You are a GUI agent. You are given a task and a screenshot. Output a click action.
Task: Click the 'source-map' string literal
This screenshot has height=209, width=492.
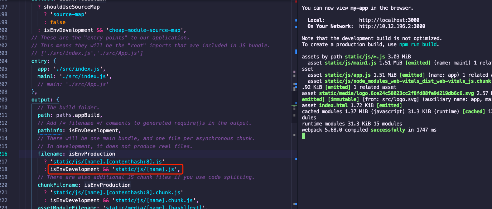(70, 14)
